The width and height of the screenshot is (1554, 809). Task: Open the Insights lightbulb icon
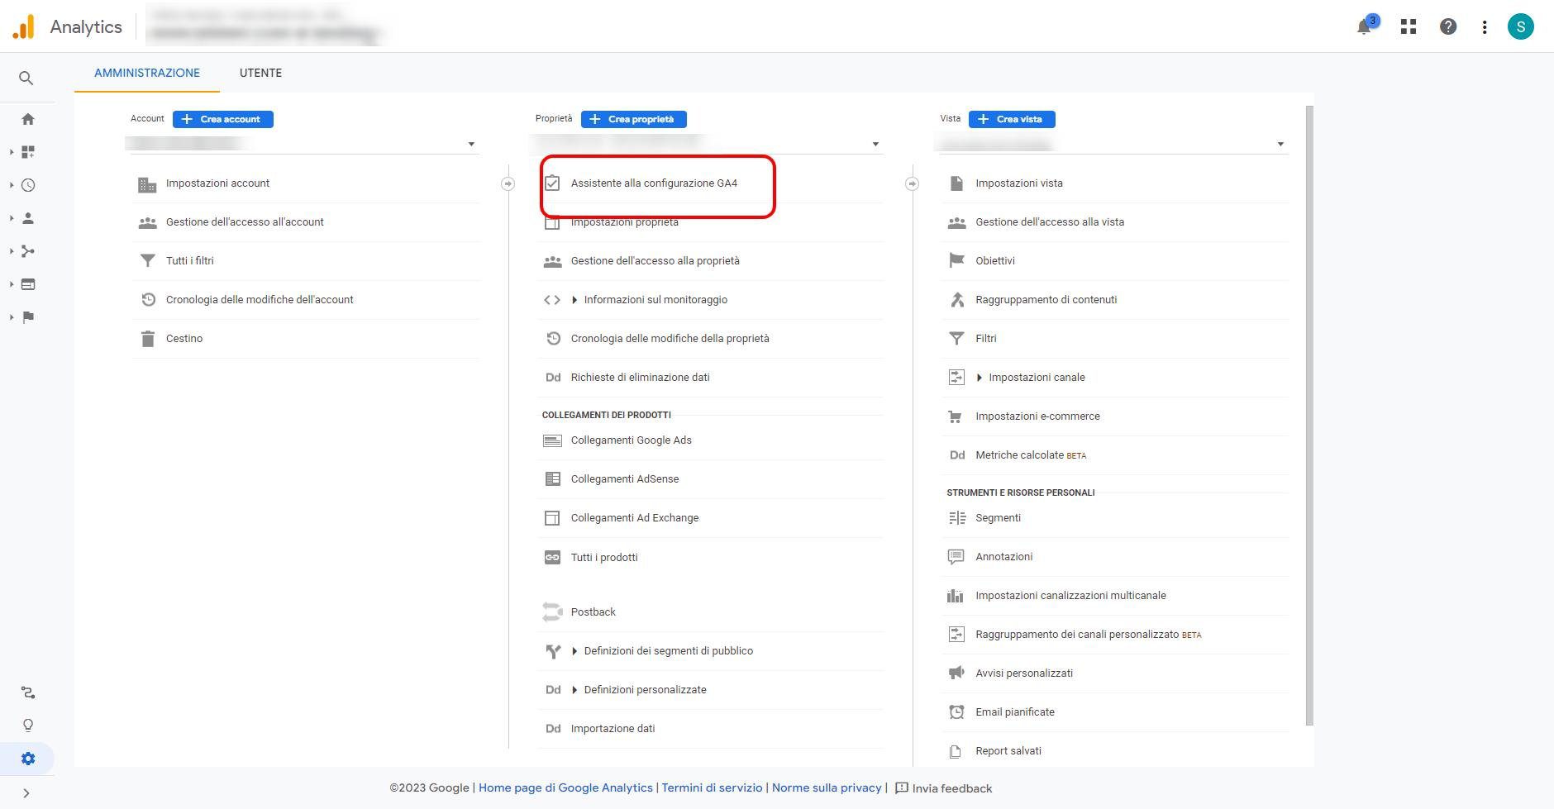28,726
